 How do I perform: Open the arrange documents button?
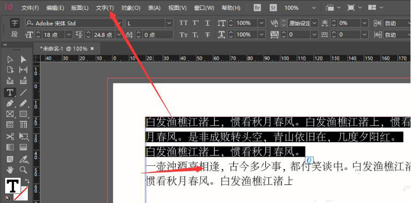pyautogui.click(x=375, y=8)
